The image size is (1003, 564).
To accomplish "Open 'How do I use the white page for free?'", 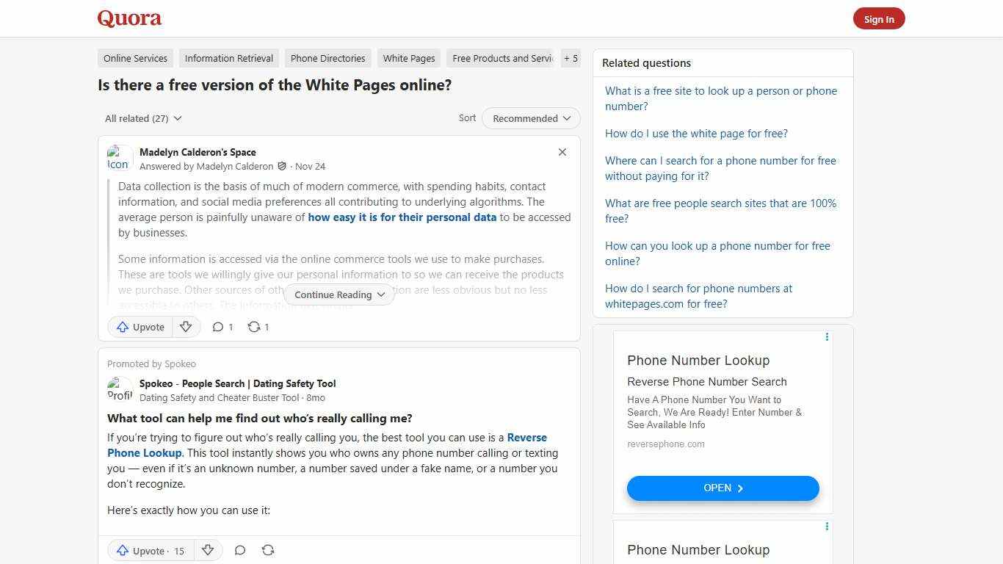I will pyautogui.click(x=696, y=134).
